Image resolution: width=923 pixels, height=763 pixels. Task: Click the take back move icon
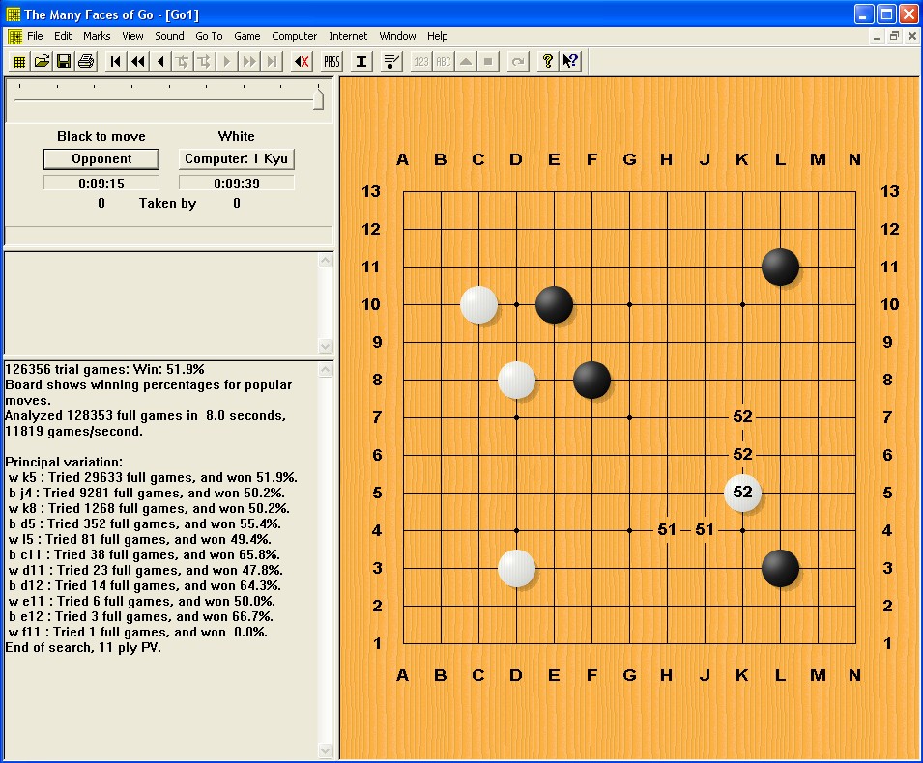point(302,61)
